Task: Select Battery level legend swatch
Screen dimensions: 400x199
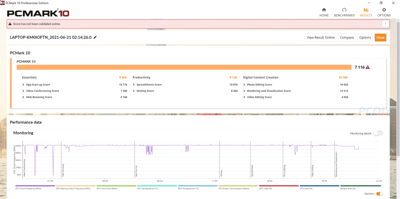Action: [x=361, y=186]
